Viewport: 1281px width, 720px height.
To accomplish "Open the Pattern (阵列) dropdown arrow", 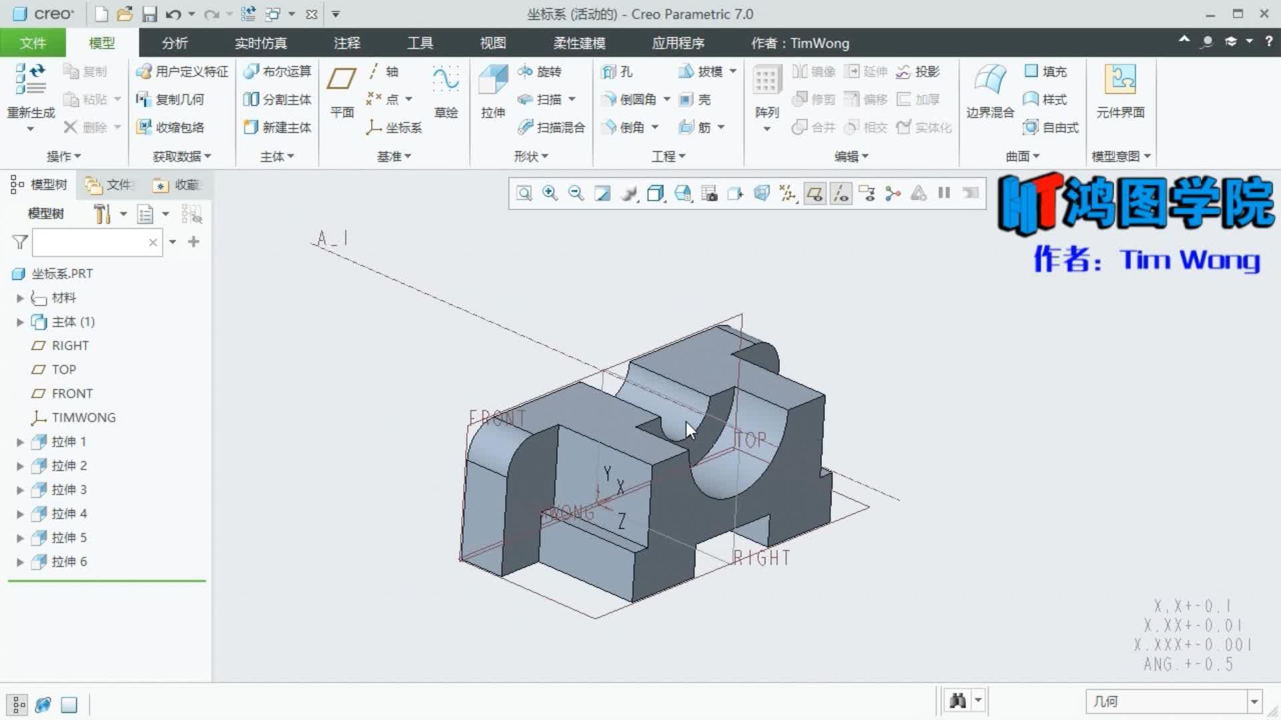I will tap(767, 129).
